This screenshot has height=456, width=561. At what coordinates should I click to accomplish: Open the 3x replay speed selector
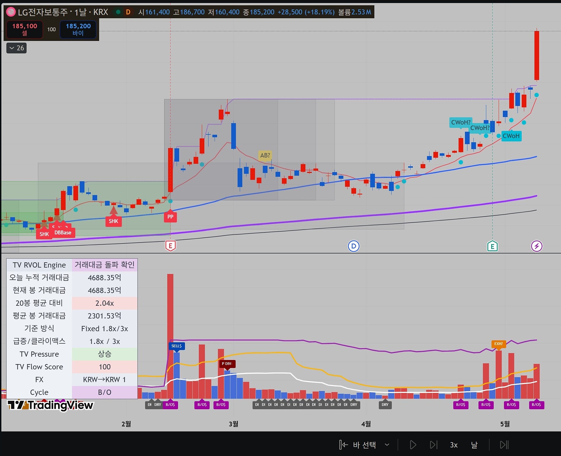pos(453,445)
